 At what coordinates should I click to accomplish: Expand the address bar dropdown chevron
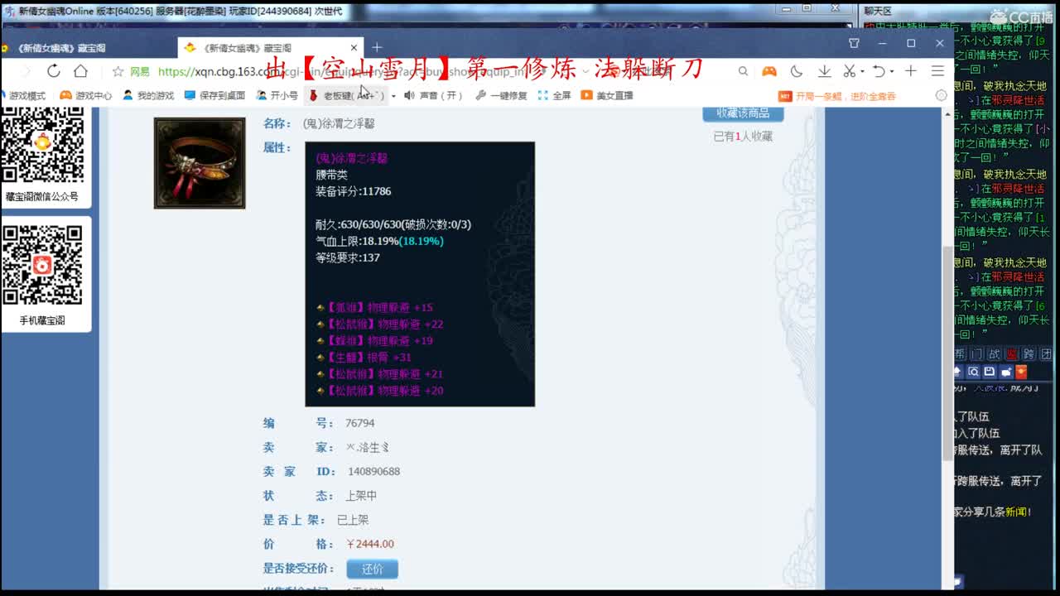[x=585, y=72]
